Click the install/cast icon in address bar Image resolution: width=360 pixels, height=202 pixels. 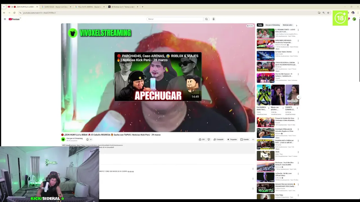319,13
